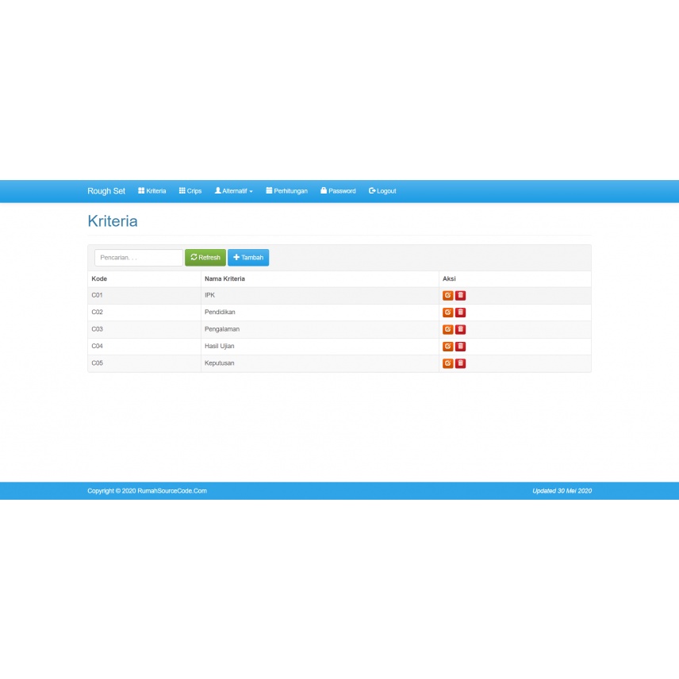Delete the C03 Pengalaman row
The height and width of the screenshot is (679, 679).
pos(460,329)
